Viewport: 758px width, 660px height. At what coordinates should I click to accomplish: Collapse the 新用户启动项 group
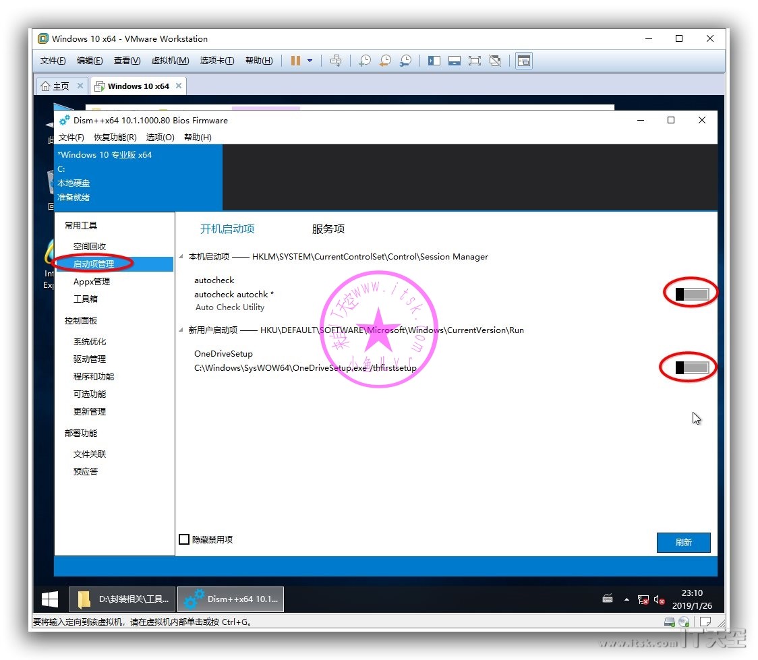click(x=181, y=330)
